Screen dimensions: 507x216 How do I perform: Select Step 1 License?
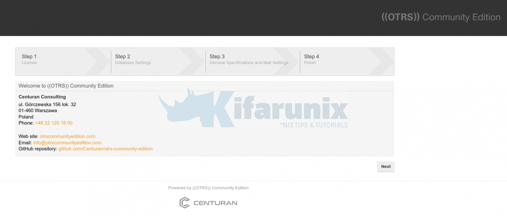(x=29, y=59)
